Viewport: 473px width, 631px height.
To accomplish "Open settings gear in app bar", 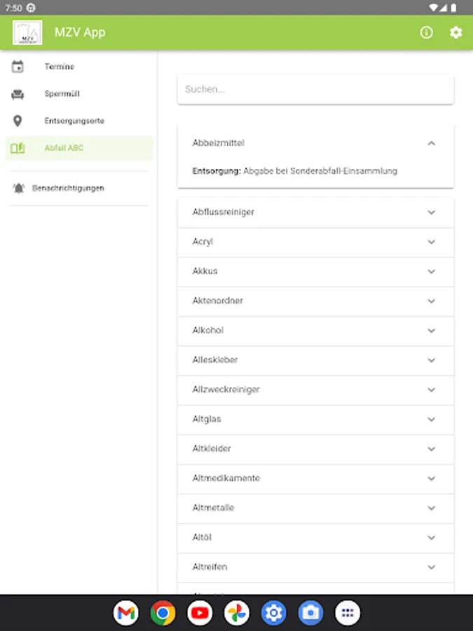I will (x=456, y=32).
